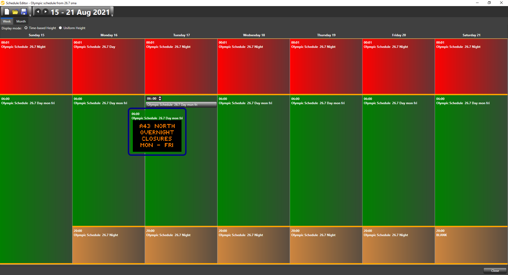
Task: Click the 06:00 time input field
Action: pos(152,99)
